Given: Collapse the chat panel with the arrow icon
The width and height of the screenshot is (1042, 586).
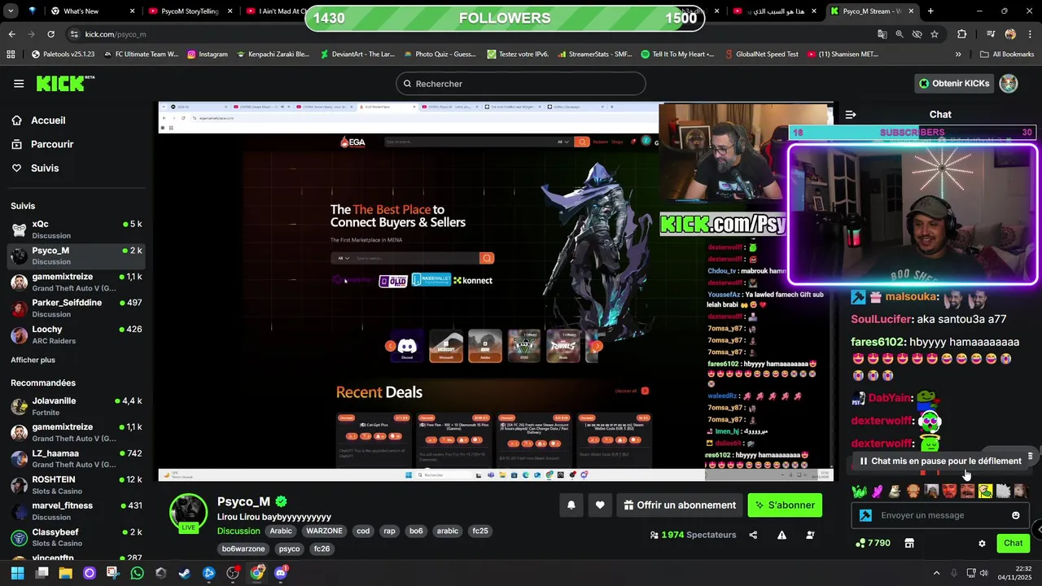Looking at the screenshot, I should (x=851, y=115).
